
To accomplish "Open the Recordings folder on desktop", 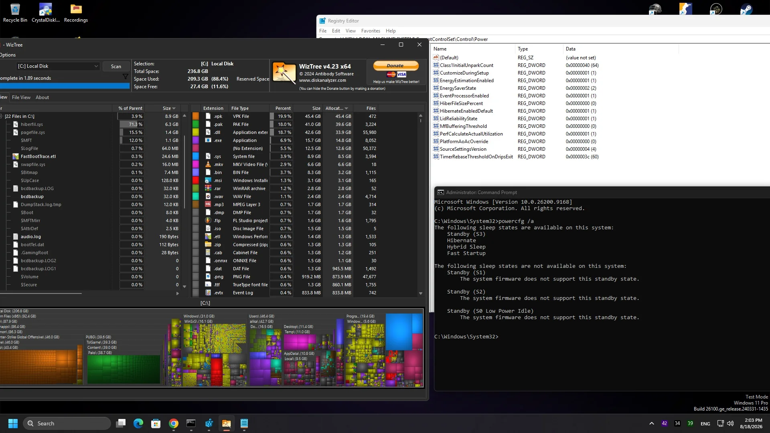I will coord(76,12).
